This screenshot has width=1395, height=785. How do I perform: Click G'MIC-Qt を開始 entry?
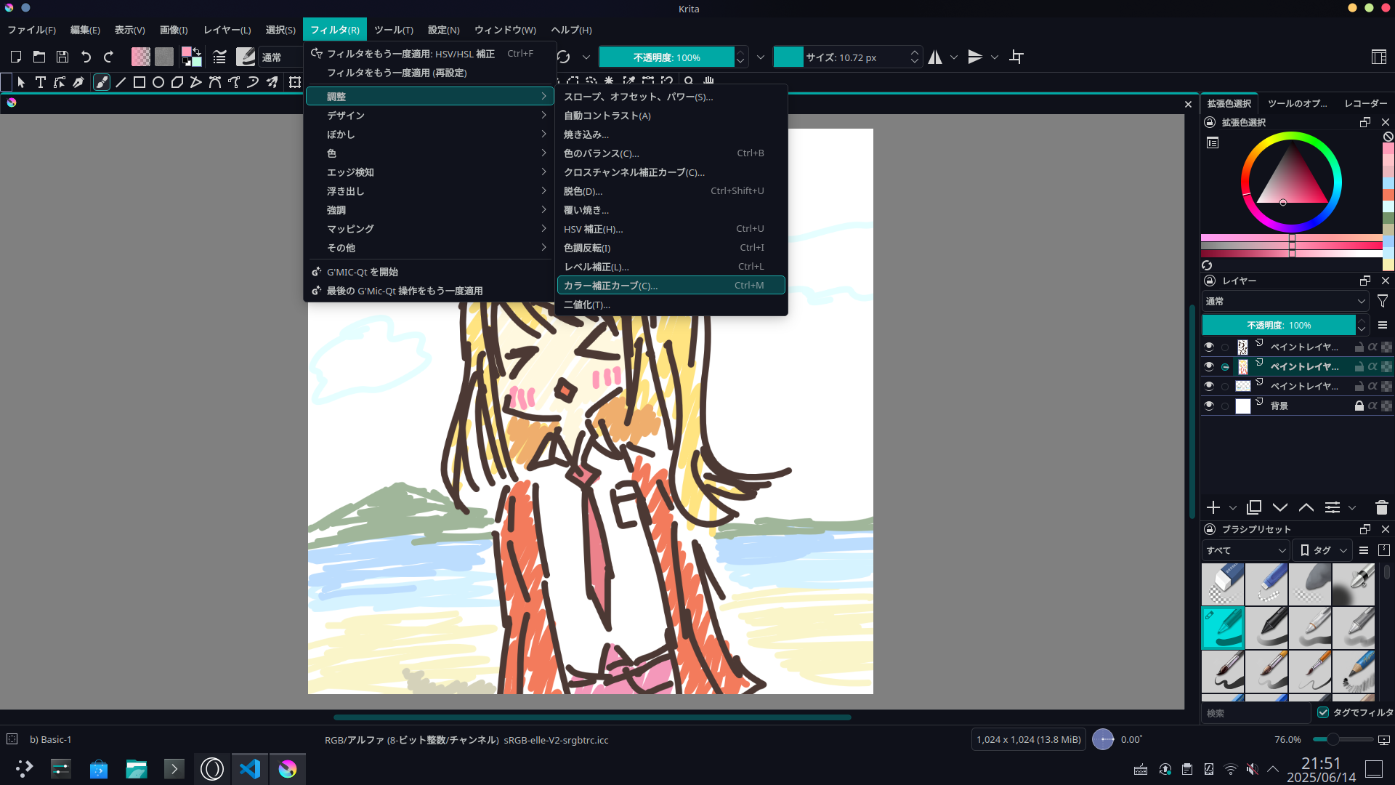(430, 272)
